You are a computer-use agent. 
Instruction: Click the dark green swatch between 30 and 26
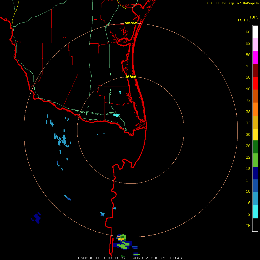tap(255, 147)
